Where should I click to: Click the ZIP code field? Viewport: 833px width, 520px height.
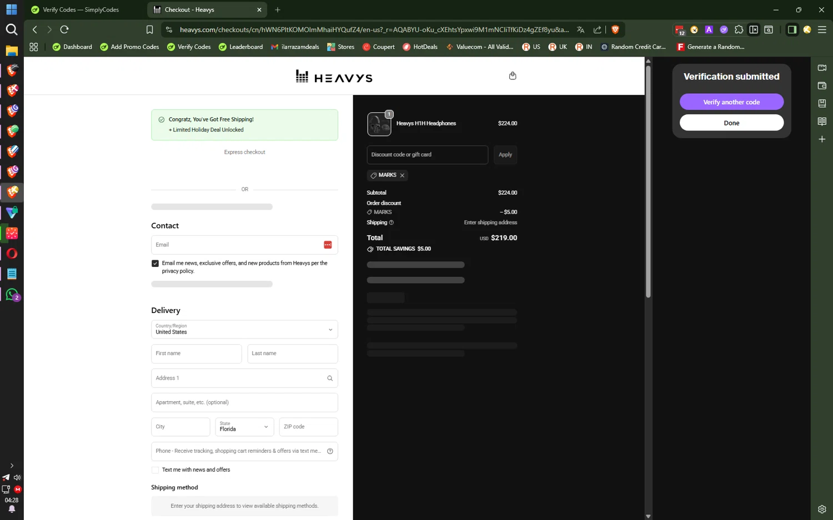308,427
